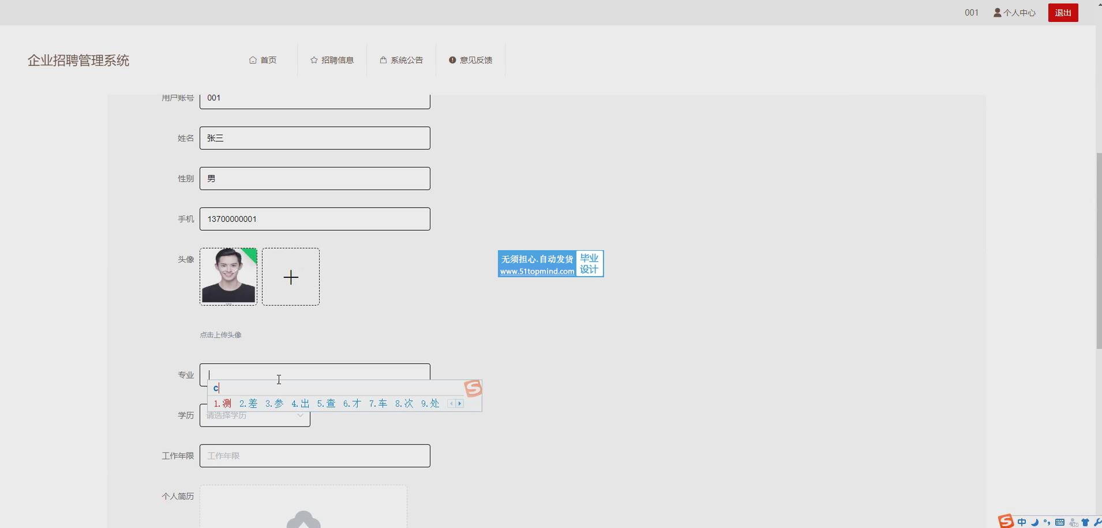
Task: Go to previous candidate page arrow
Action: click(451, 403)
